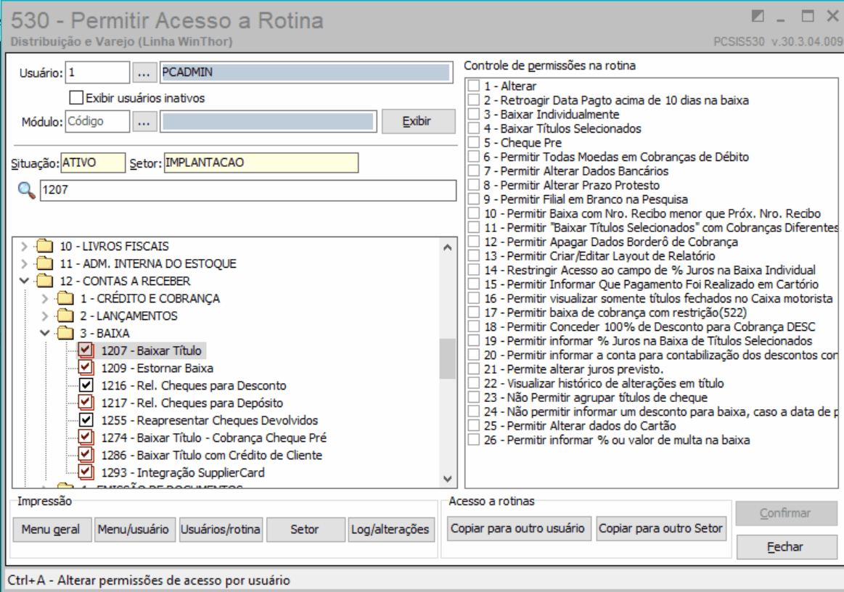Click the Módulo Código field
The height and width of the screenshot is (592, 844).
pyautogui.click(x=97, y=122)
